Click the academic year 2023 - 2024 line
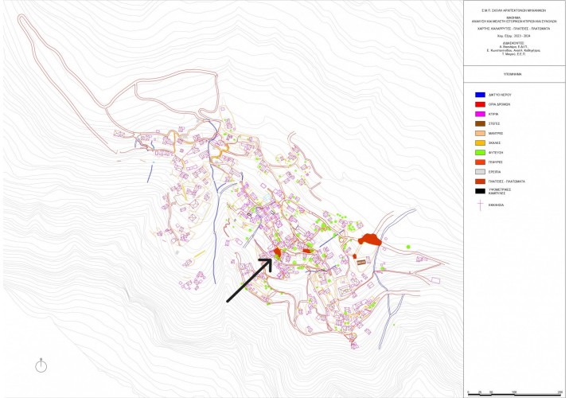Screen dimensions: 569x398 (513, 36)
